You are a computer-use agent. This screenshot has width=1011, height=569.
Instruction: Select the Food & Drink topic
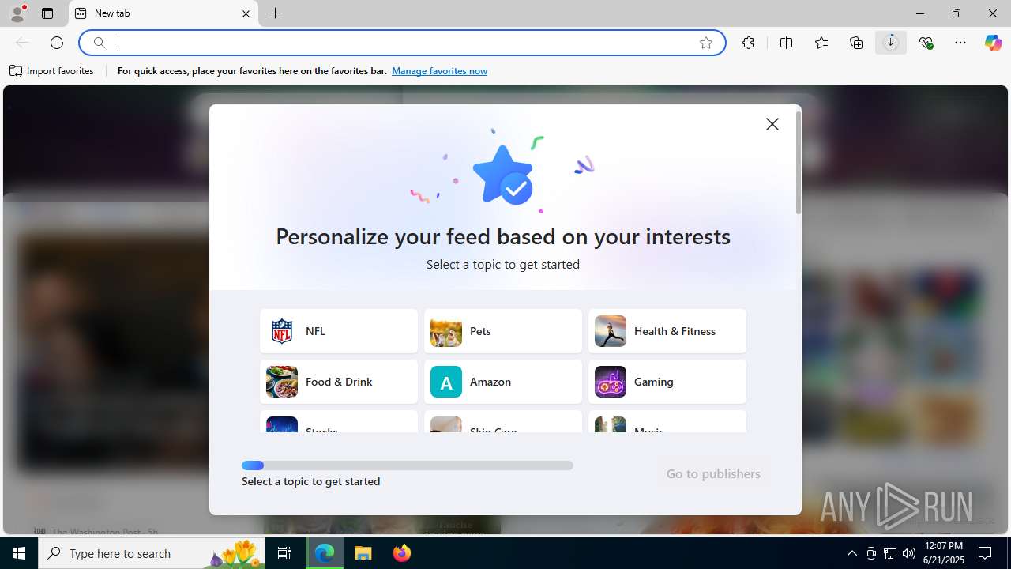(339, 382)
